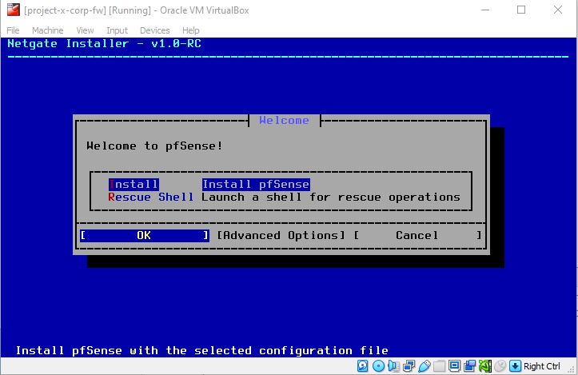
Task: Open the Input menu
Action: (x=117, y=30)
